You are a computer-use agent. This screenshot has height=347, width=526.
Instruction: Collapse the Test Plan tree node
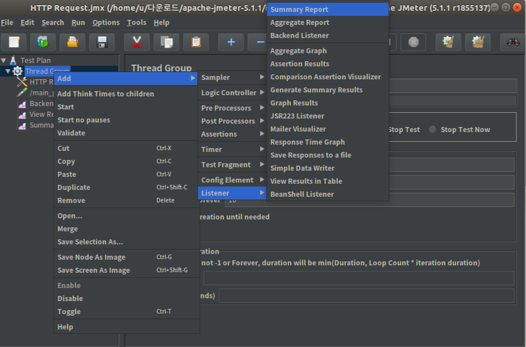[x=3, y=61]
